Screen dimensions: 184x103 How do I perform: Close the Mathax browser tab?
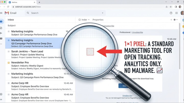point(34,2)
